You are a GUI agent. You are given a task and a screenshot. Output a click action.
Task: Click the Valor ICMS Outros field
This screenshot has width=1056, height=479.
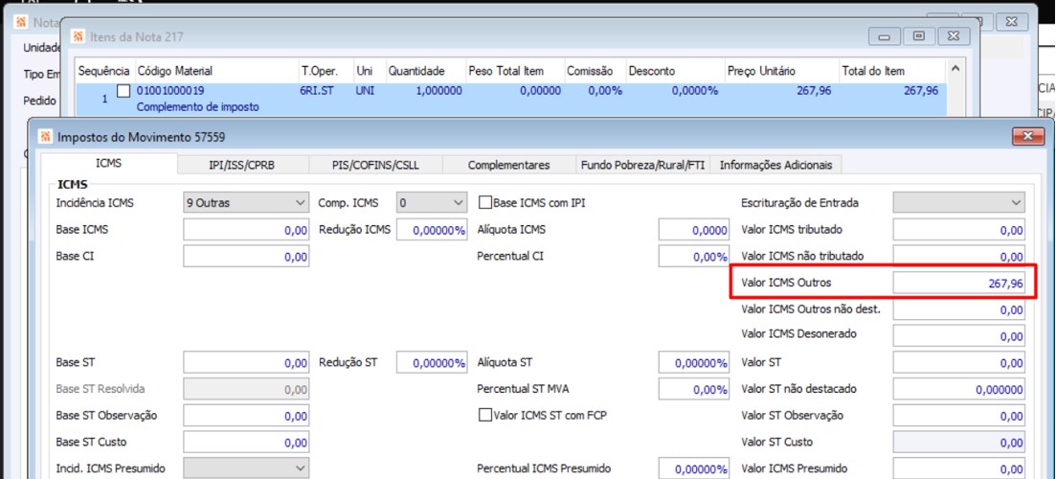959,284
